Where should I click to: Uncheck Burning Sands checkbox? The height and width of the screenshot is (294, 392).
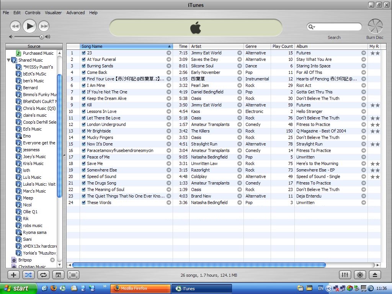[84, 66]
